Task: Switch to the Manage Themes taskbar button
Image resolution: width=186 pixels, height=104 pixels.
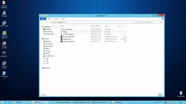Action: [x=83, y=102]
